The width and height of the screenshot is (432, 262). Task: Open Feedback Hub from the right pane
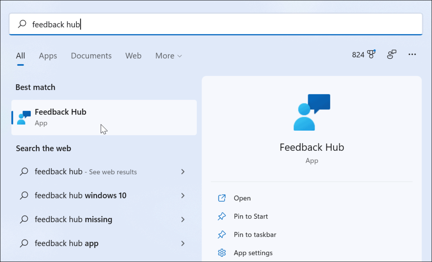pyautogui.click(x=242, y=198)
